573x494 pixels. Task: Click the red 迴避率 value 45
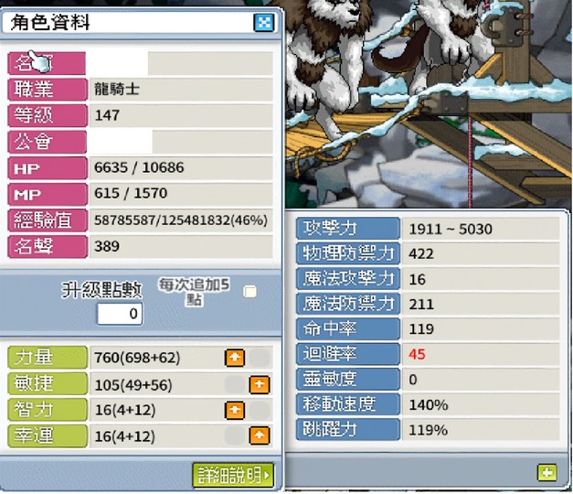click(417, 354)
